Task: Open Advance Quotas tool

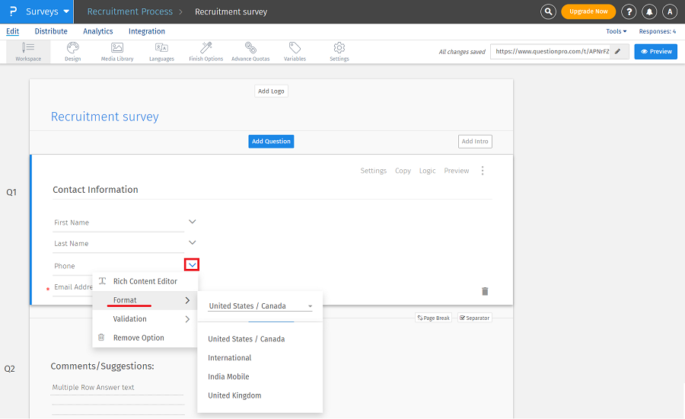Action: (x=250, y=51)
